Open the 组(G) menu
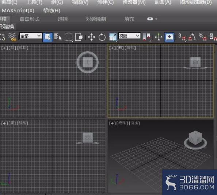The height and width of the screenshot is (195, 217). coord(57,2)
